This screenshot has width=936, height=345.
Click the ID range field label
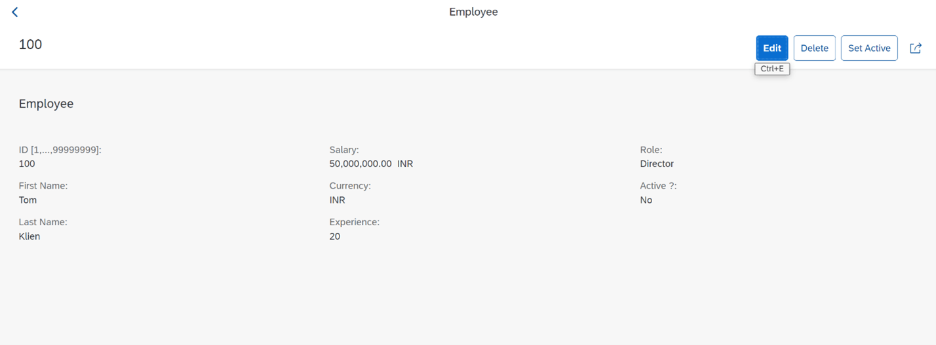(x=60, y=150)
